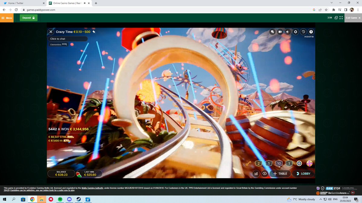The image size is (362, 203).
Task: Open Steam from taskbar
Action: click(x=78, y=199)
